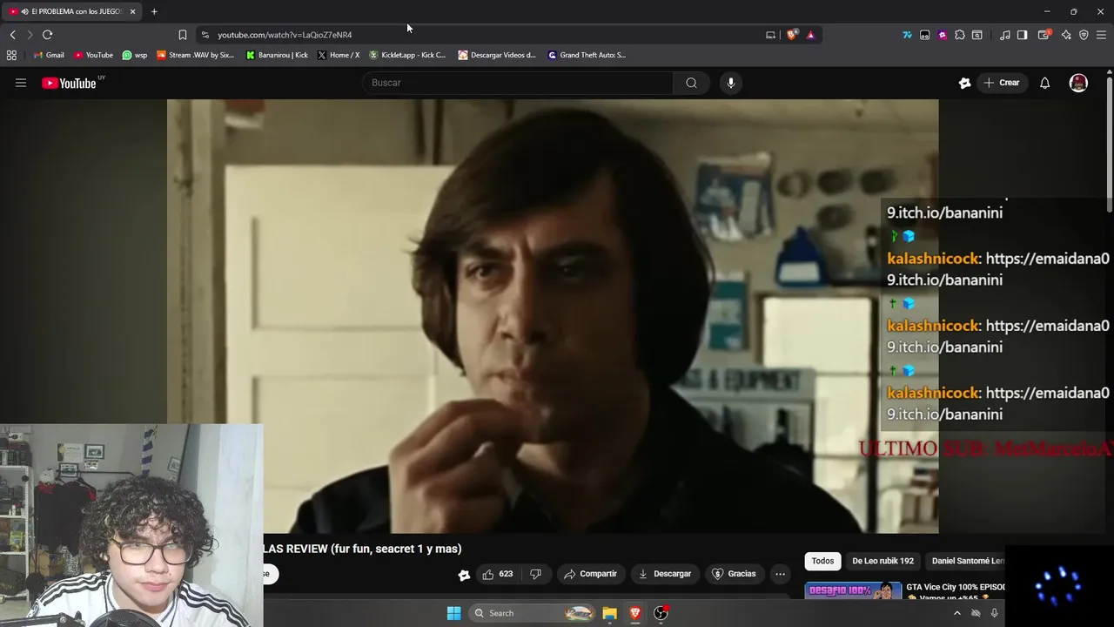Open the GTA Vice City 100% video thumbnail
This screenshot has height=627, width=1114.
[853, 590]
